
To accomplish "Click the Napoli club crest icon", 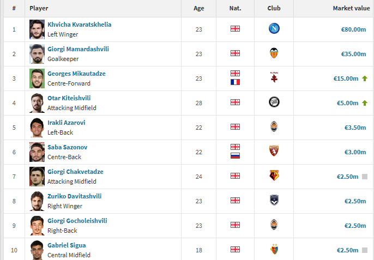I will coord(274,29).
